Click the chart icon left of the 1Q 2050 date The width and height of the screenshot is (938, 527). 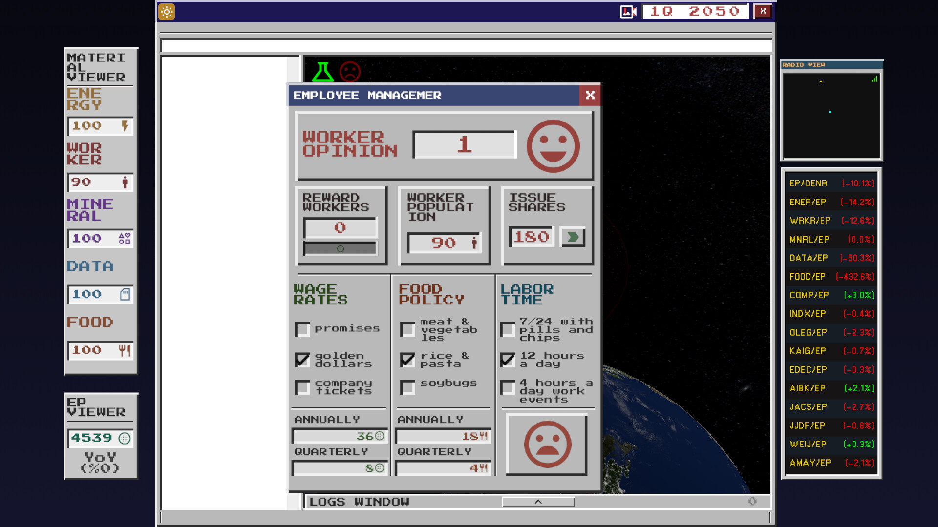pos(627,11)
